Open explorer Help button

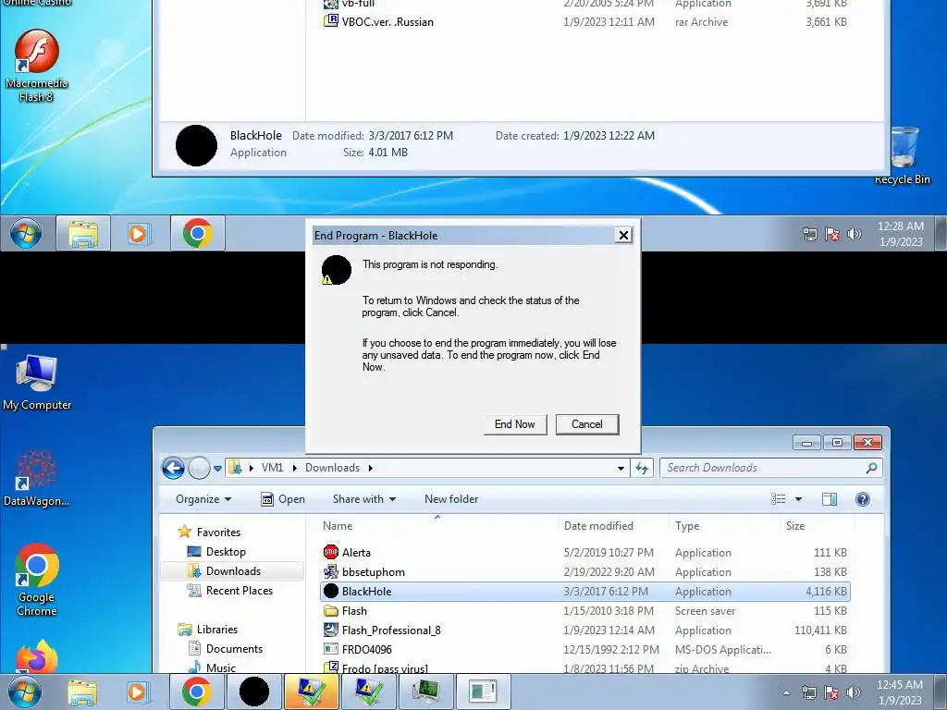(x=863, y=499)
